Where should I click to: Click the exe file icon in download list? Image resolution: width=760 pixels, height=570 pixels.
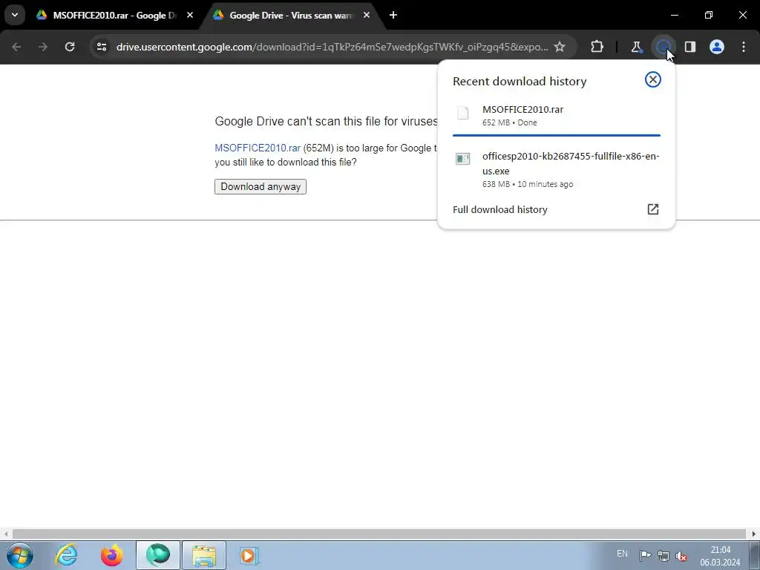(463, 159)
